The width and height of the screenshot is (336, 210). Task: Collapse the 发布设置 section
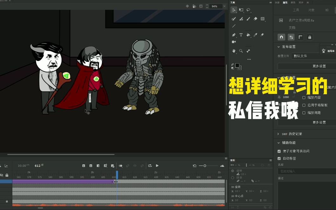[278, 47]
